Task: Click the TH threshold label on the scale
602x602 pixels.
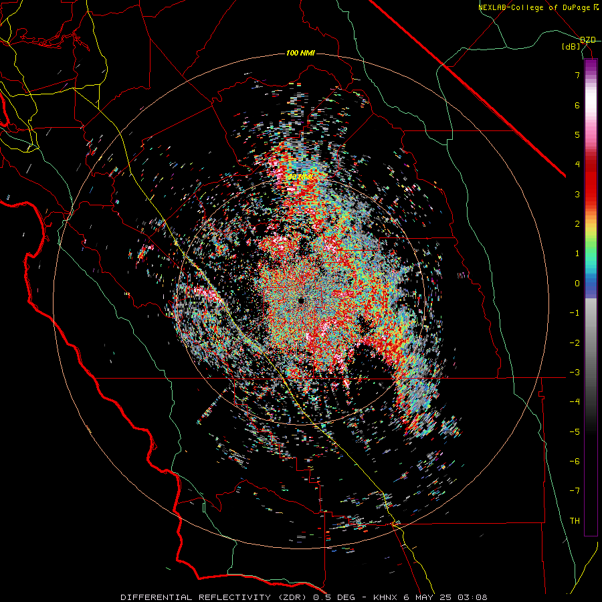Action: [575, 521]
